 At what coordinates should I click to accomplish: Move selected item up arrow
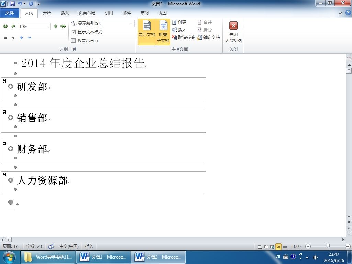tap(5, 37)
